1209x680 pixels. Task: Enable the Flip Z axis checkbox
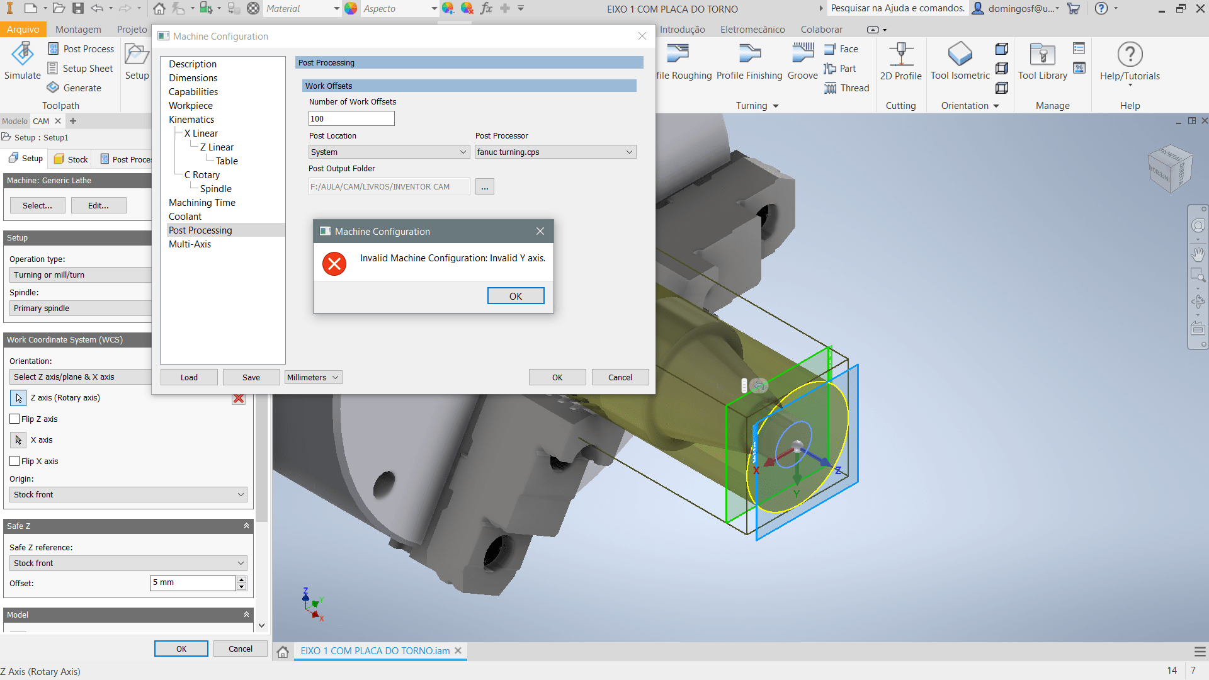pyautogui.click(x=15, y=419)
